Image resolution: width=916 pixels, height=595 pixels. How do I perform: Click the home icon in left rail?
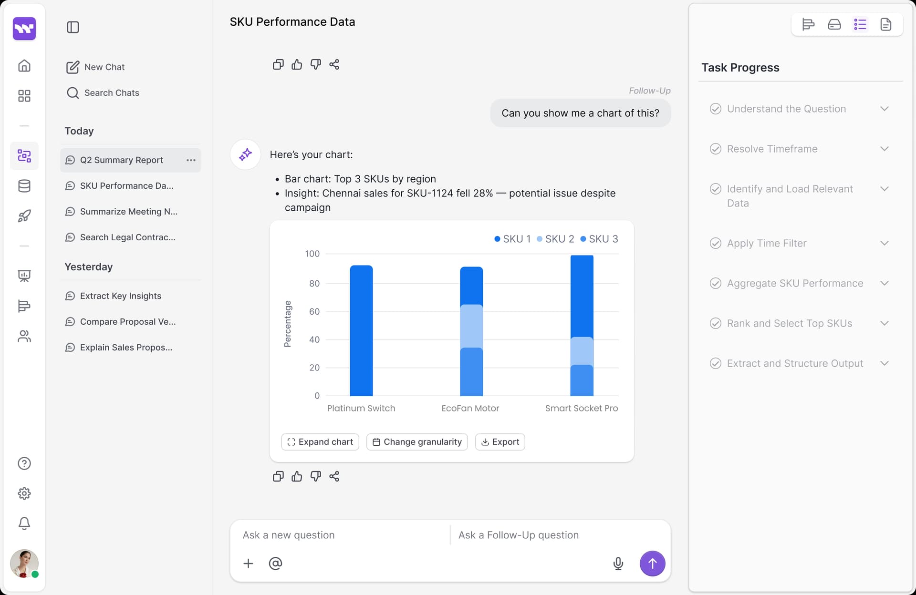(24, 66)
